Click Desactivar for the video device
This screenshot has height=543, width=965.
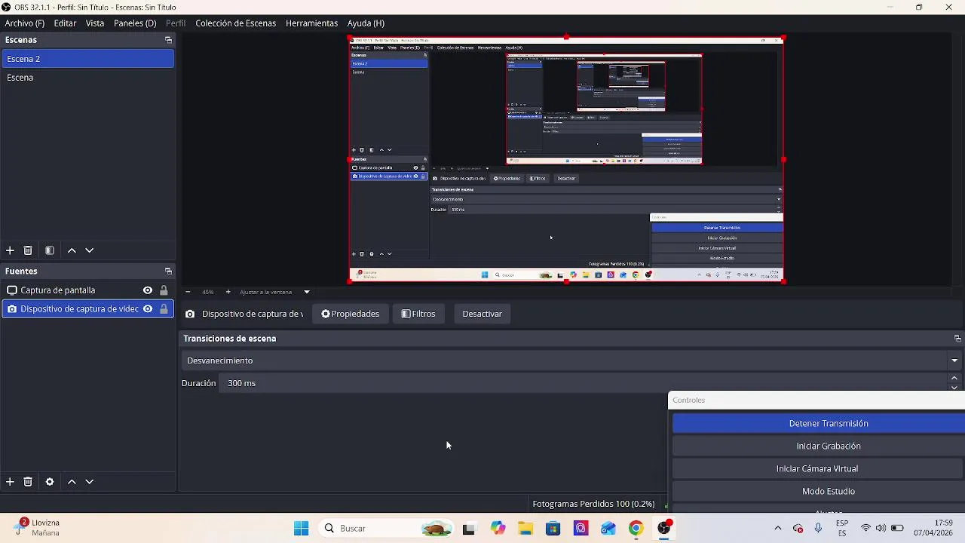pos(482,314)
